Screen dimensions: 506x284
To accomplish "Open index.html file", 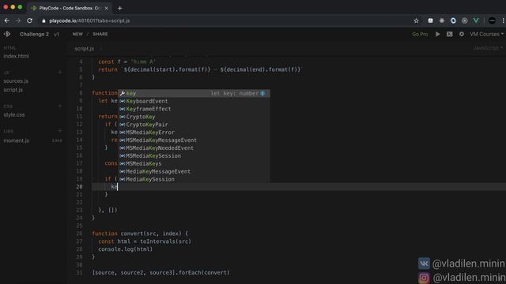I will pos(16,56).
